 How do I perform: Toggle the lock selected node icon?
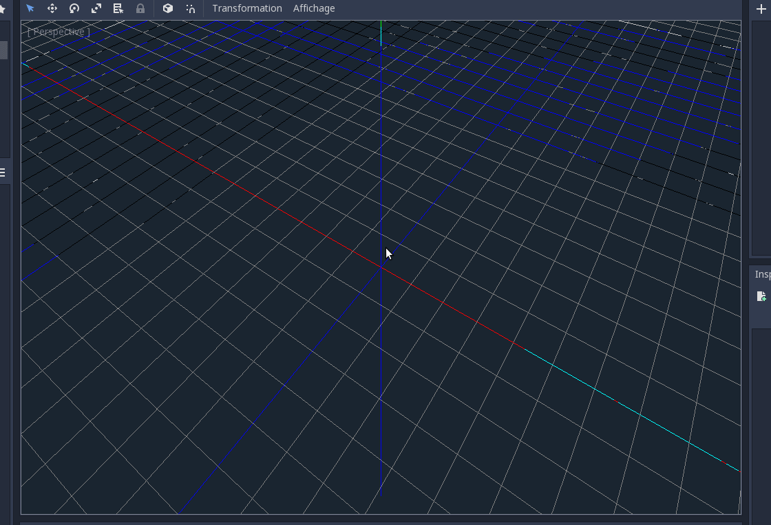140,8
